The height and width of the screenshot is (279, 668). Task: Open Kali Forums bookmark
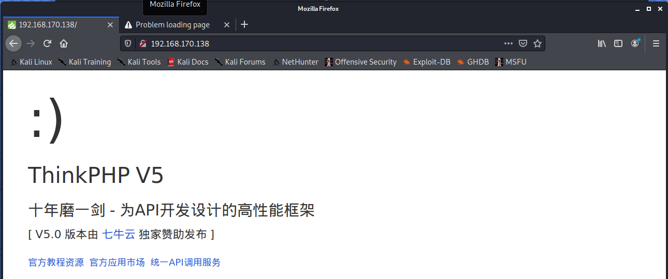pyautogui.click(x=240, y=62)
